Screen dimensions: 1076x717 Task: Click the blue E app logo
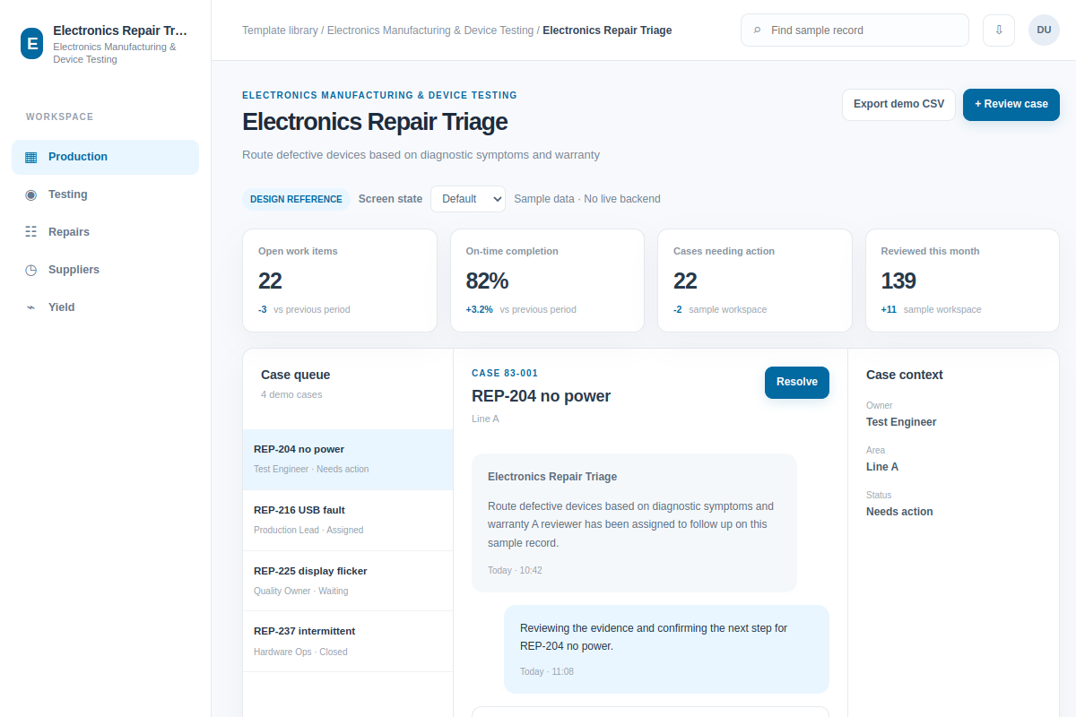(31, 43)
